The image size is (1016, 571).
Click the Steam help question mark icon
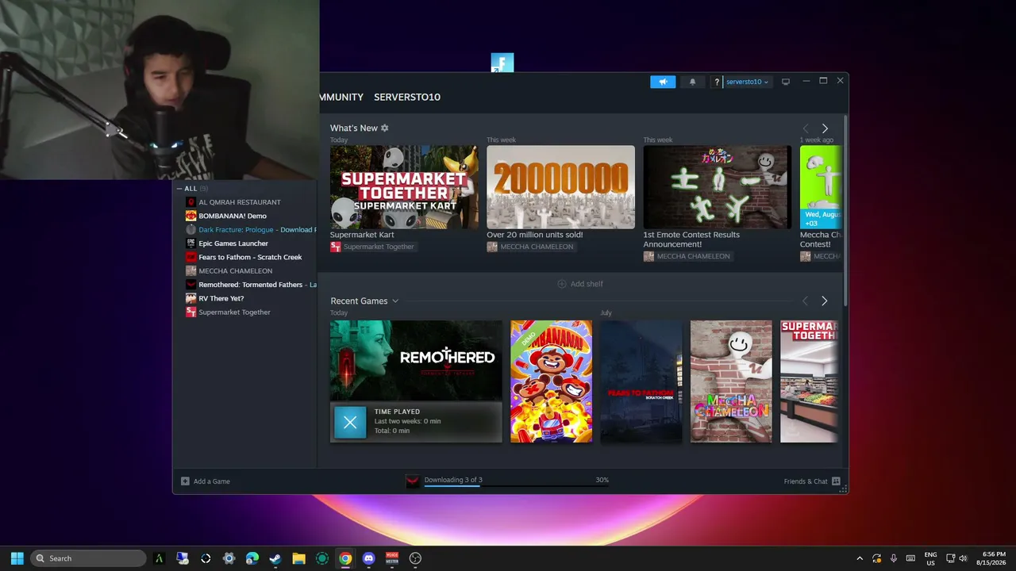pyautogui.click(x=717, y=82)
